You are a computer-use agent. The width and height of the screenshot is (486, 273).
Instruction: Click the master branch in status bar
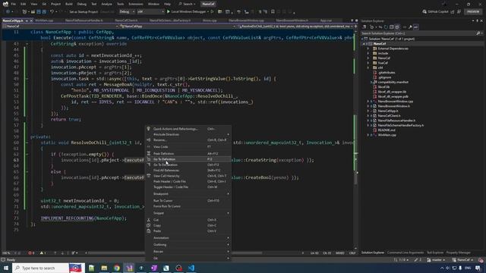[436, 260]
